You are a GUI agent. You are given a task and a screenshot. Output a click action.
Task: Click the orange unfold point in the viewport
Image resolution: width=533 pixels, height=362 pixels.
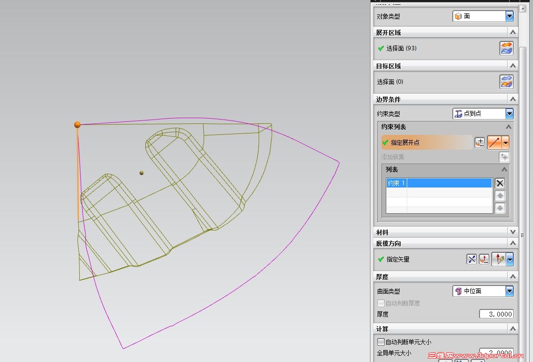pos(77,125)
